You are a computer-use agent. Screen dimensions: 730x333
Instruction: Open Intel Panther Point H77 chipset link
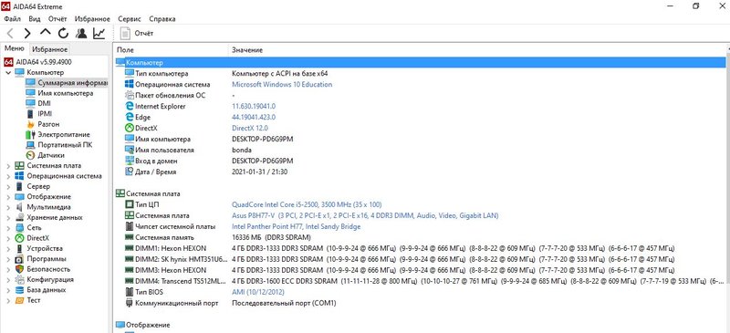point(296,226)
